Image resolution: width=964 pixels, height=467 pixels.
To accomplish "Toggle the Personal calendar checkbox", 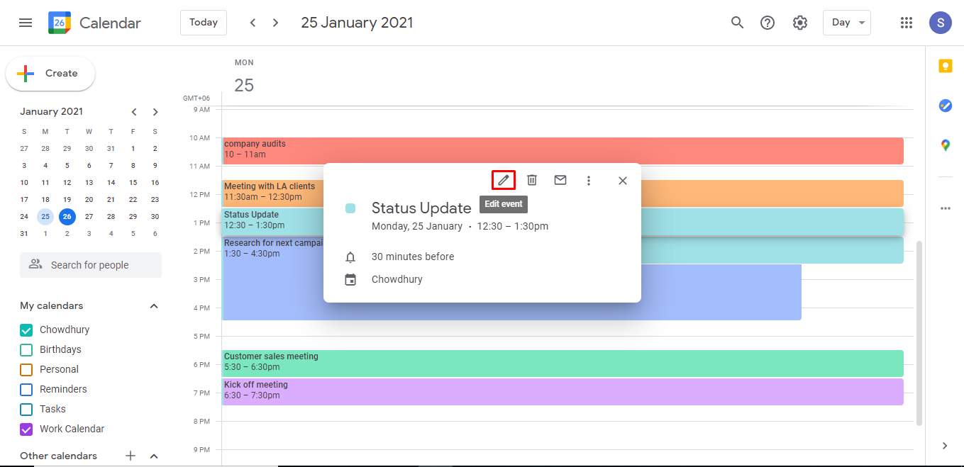I will tap(26, 369).
